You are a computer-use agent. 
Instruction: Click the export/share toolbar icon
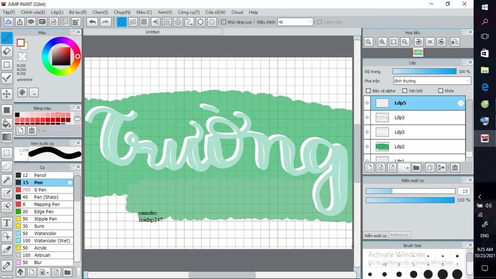(19, 22)
